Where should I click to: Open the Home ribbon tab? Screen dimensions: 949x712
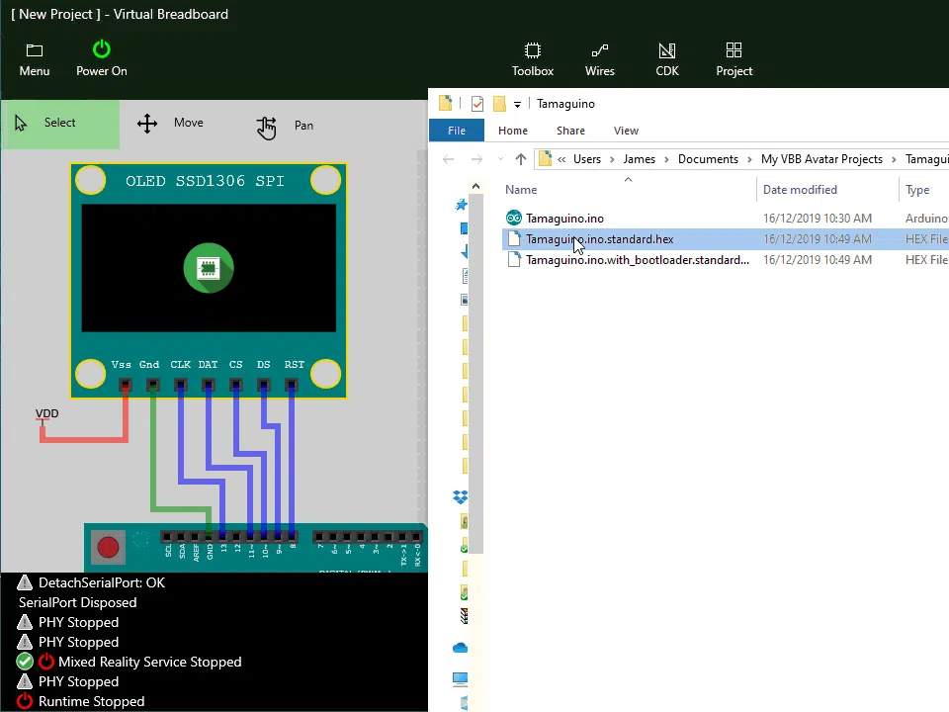coord(513,131)
